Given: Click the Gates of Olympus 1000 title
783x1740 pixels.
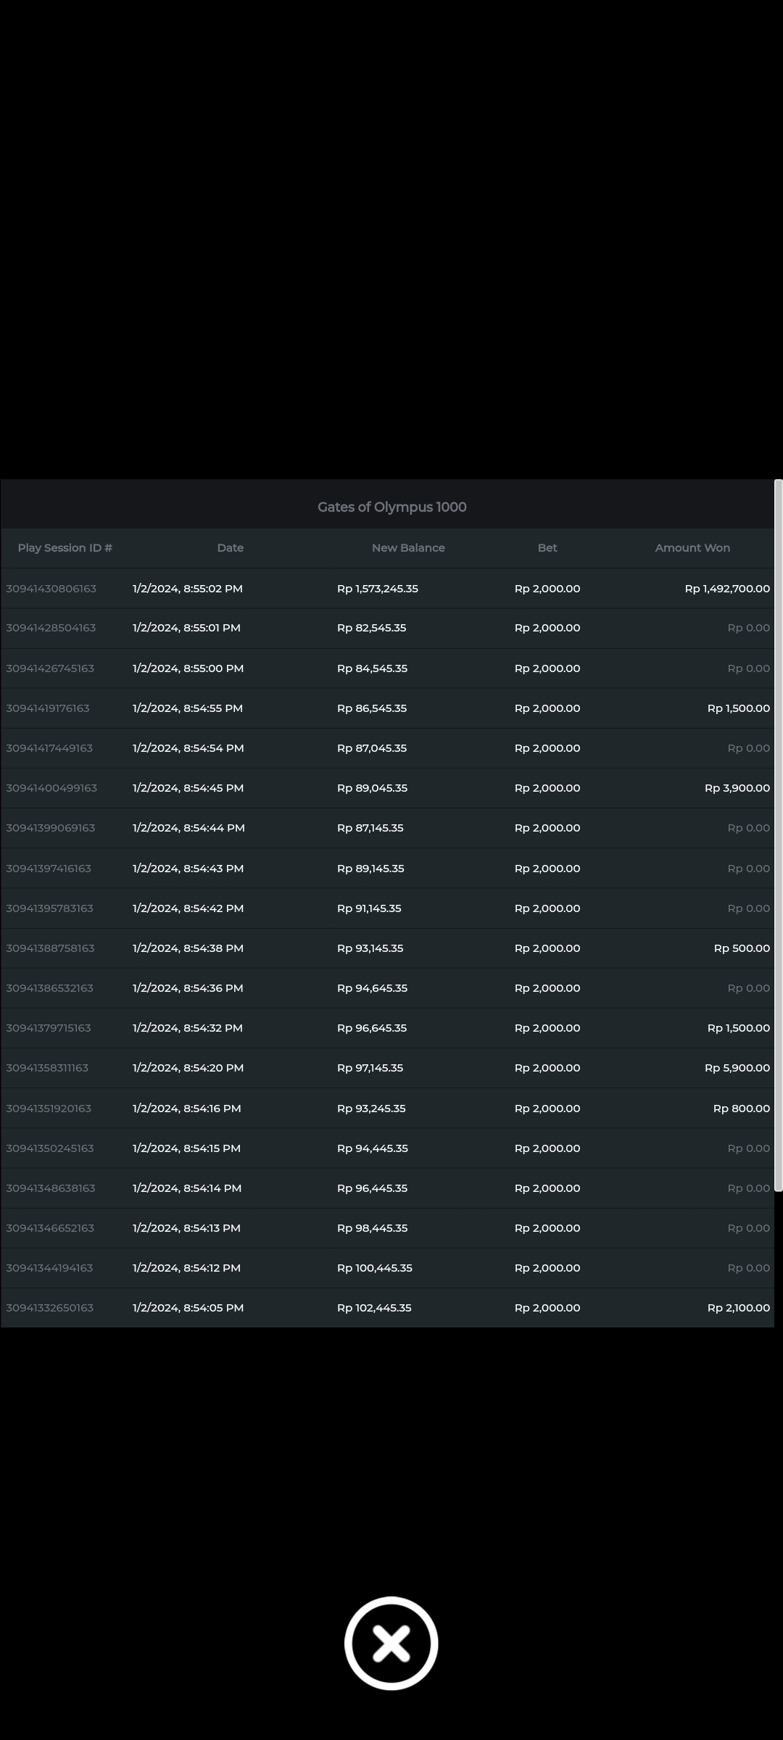Looking at the screenshot, I should (391, 507).
